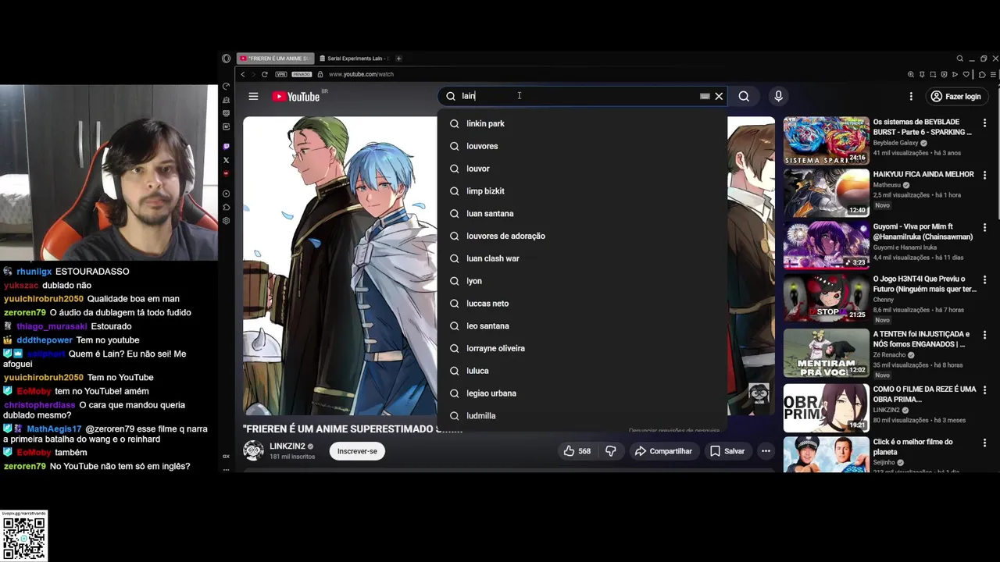Viewport: 1000px width, 562px height.
Task: Open options for BEYBLADE BURST video
Action: (x=984, y=123)
